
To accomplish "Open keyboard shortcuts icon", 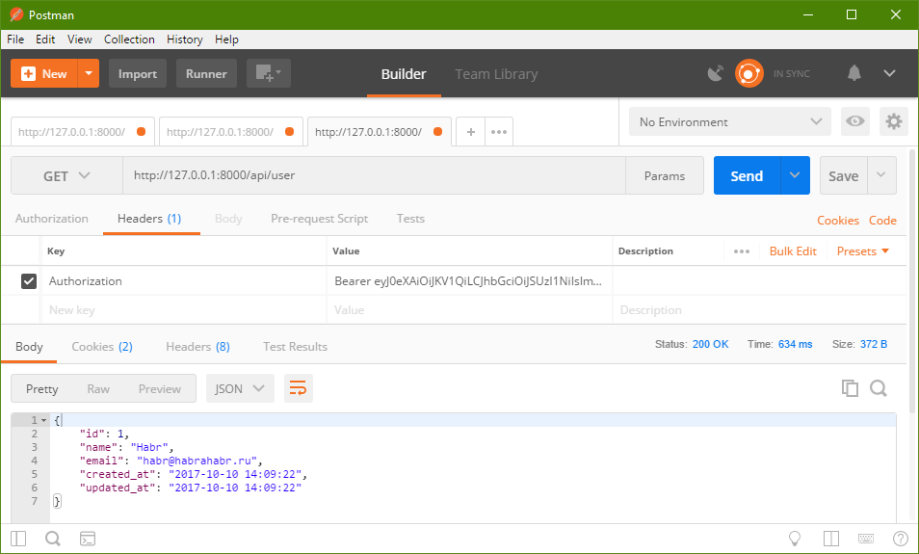I will [866, 539].
